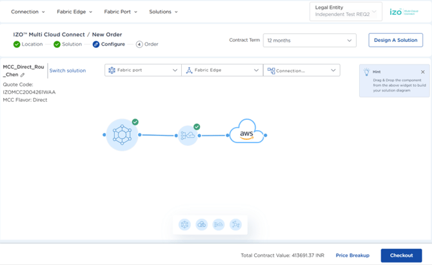The width and height of the screenshot is (432, 265).
Task: Expand Fabric Edge widget dropdown
Action: coord(222,70)
